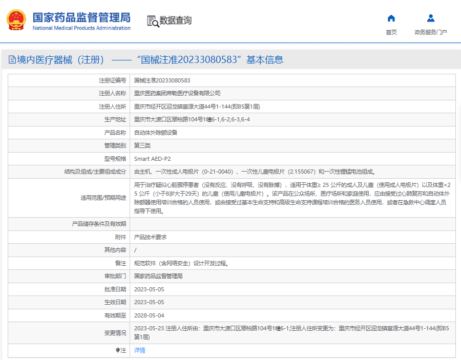Select expiry date 2028-05-04
461x360 pixels.
click(x=149, y=315)
